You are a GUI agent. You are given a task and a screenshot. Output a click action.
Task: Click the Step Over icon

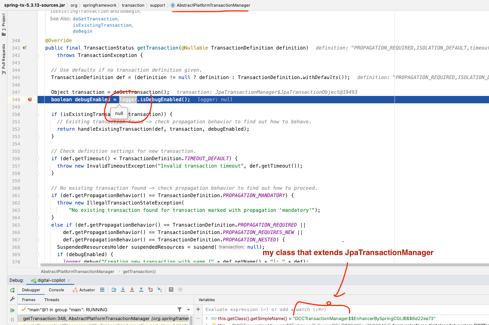[x=114, y=290]
